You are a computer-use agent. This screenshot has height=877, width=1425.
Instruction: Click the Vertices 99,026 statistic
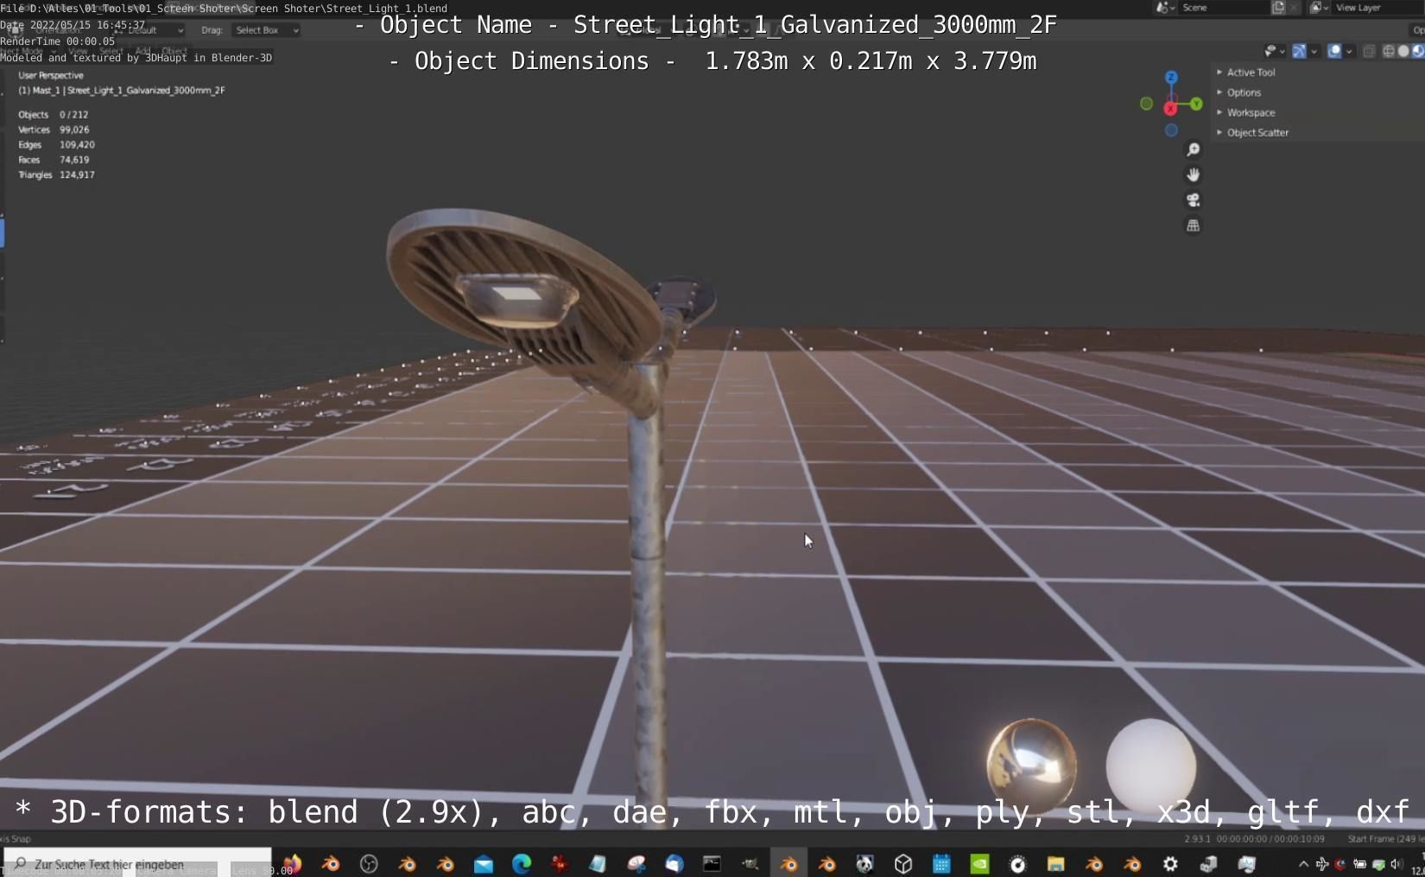(54, 130)
